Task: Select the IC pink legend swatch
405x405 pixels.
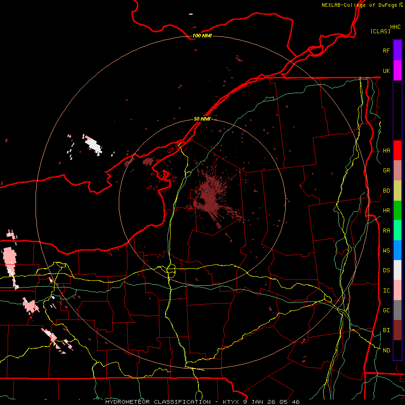Action: pos(397,290)
